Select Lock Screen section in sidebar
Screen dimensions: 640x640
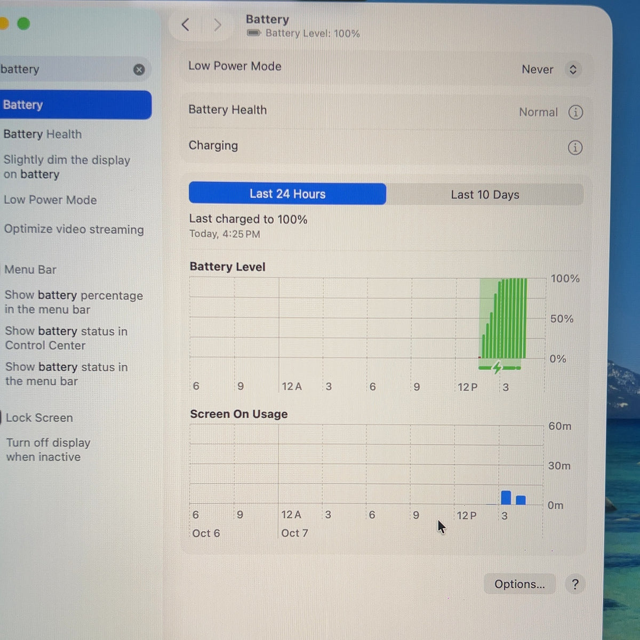(39, 418)
